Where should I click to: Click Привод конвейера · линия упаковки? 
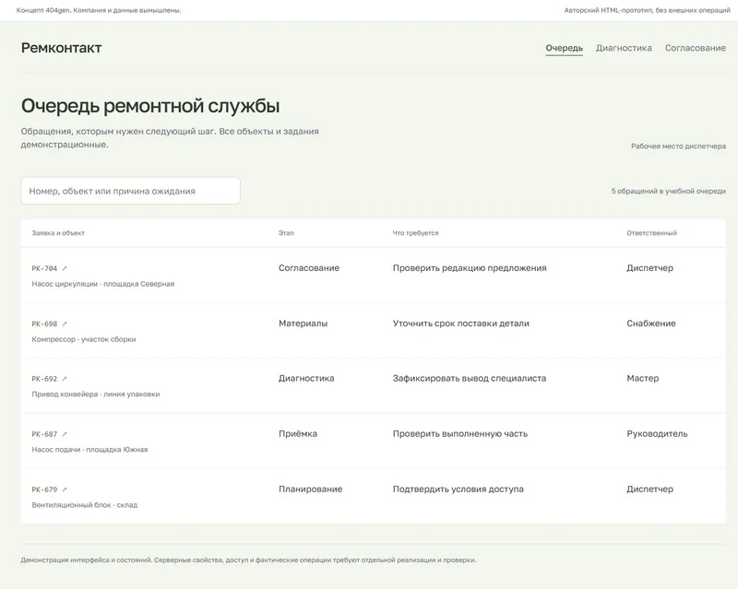[x=96, y=395]
